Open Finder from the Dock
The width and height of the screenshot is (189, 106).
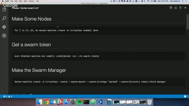click(x=40, y=102)
